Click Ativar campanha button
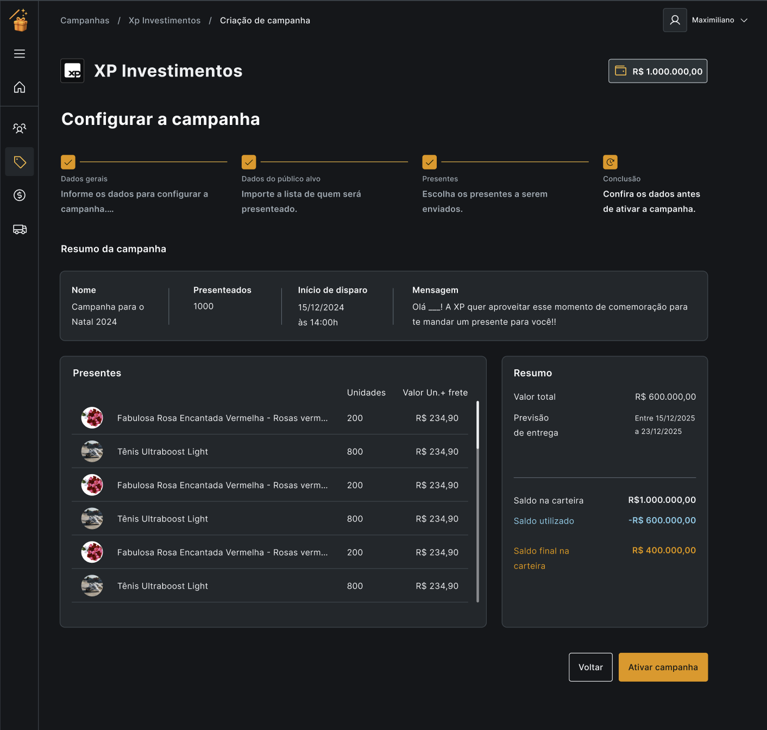This screenshot has height=730, width=767. [x=663, y=667]
